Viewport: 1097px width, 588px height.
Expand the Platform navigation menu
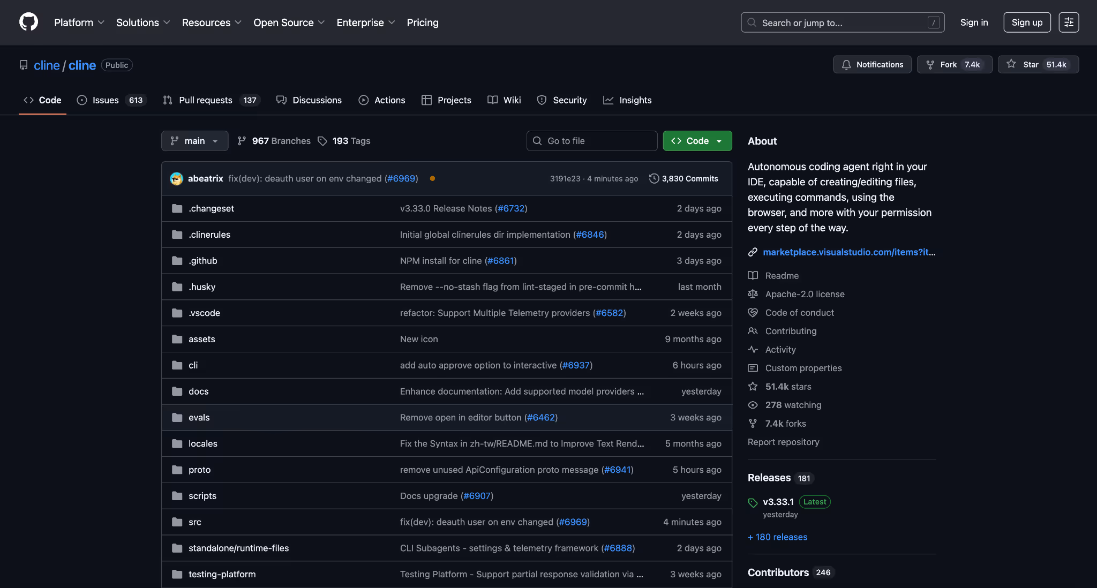(79, 22)
